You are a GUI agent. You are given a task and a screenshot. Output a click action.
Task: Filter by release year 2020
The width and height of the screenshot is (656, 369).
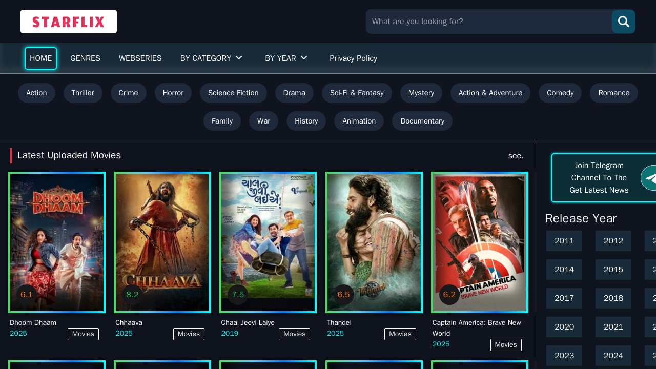(x=564, y=327)
